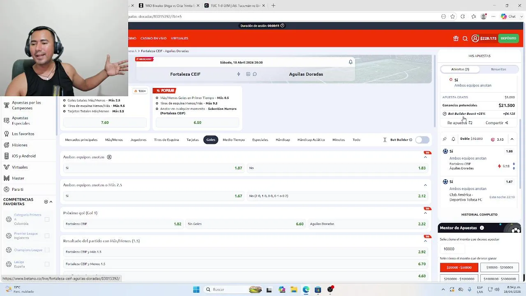Click Compartir to share the bet
Viewport: 526px width, 296px height.
(497, 123)
